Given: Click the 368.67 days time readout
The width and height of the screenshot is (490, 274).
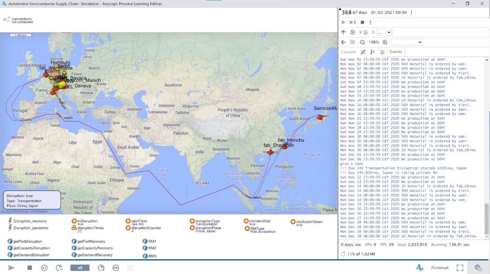Looking at the screenshot, I should tap(354, 12).
